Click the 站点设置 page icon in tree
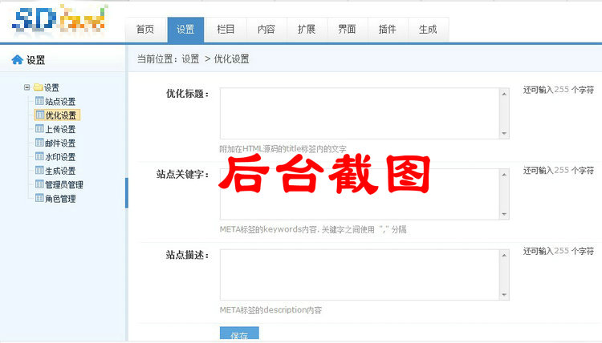This screenshot has width=602, height=343. [39, 102]
